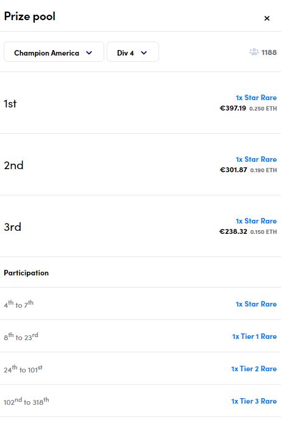This screenshot has height=425, width=281.
Task: Click 1x Star Rare for 4th to 7th
Action: (x=256, y=304)
